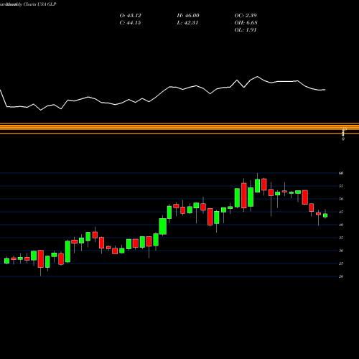Viewport: 359px width, 359px height.
Task: Click the 35 price axis label
Action: click(x=341, y=238)
